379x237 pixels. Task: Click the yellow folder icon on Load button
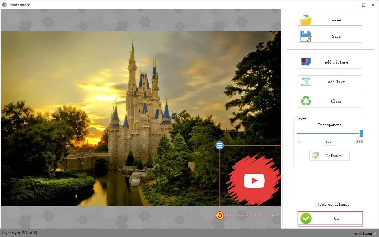click(306, 19)
